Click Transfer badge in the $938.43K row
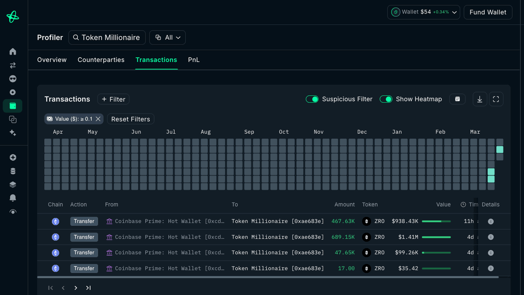Screen dimensions: 524x295 click(84, 221)
